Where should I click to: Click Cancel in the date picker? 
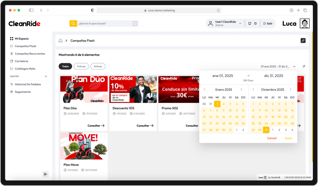tap(272, 138)
